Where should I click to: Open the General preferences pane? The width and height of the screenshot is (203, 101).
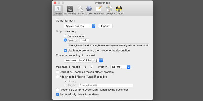tap(58, 10)
